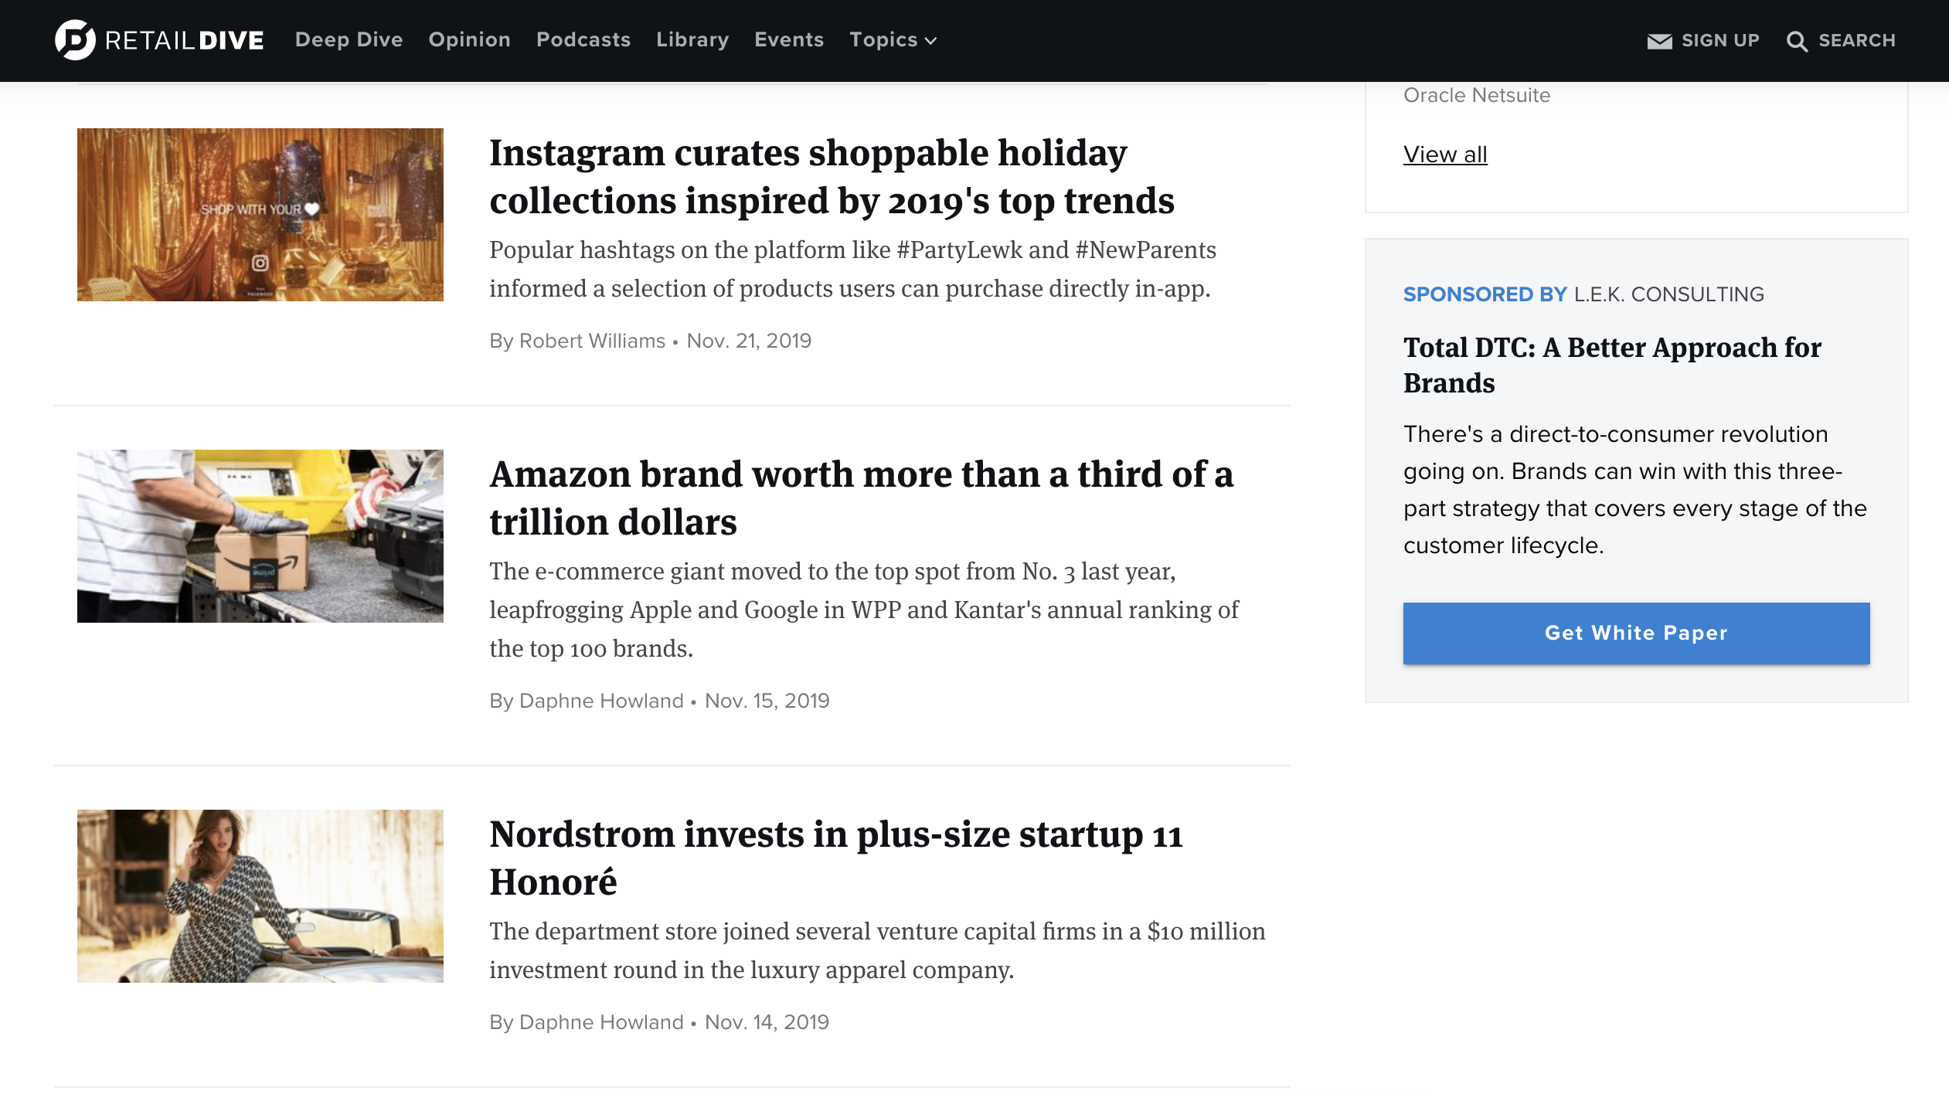This screenshot has width=1949, height=1094.
Task: Click the Nov. 21, 2019 date
Action: point(749,341)
